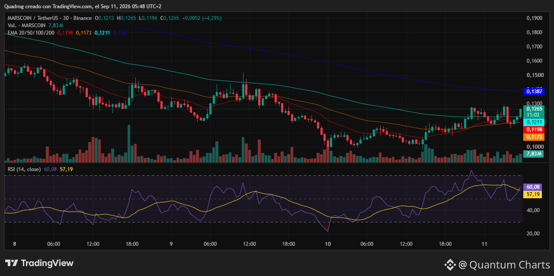Screen dimensions: 554x276
Task: Click the 7,83M volume tag on price axis
Action: pos(534,153)
